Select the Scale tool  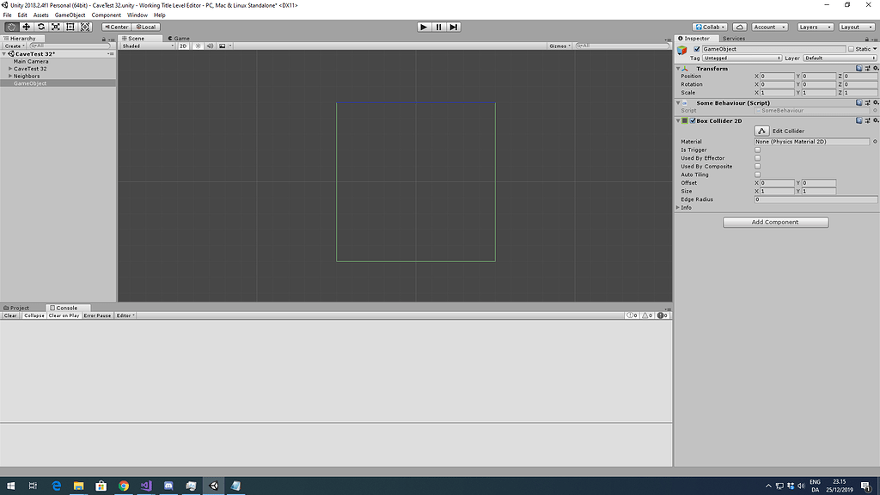[x=56, y=27]
